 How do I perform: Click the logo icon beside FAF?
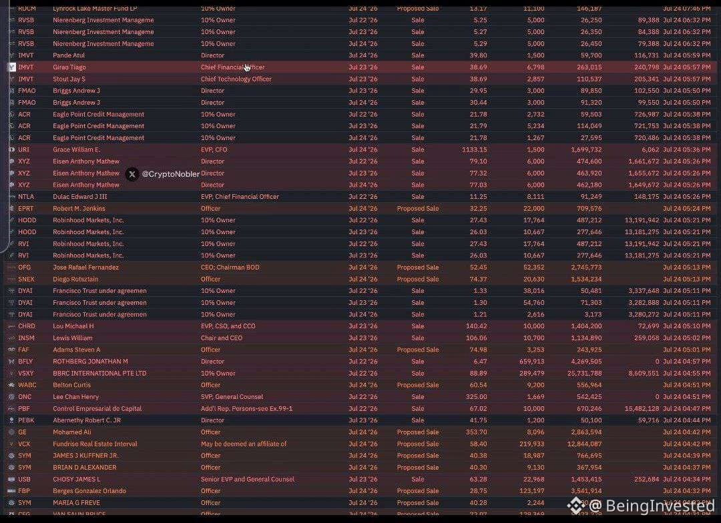12,350
